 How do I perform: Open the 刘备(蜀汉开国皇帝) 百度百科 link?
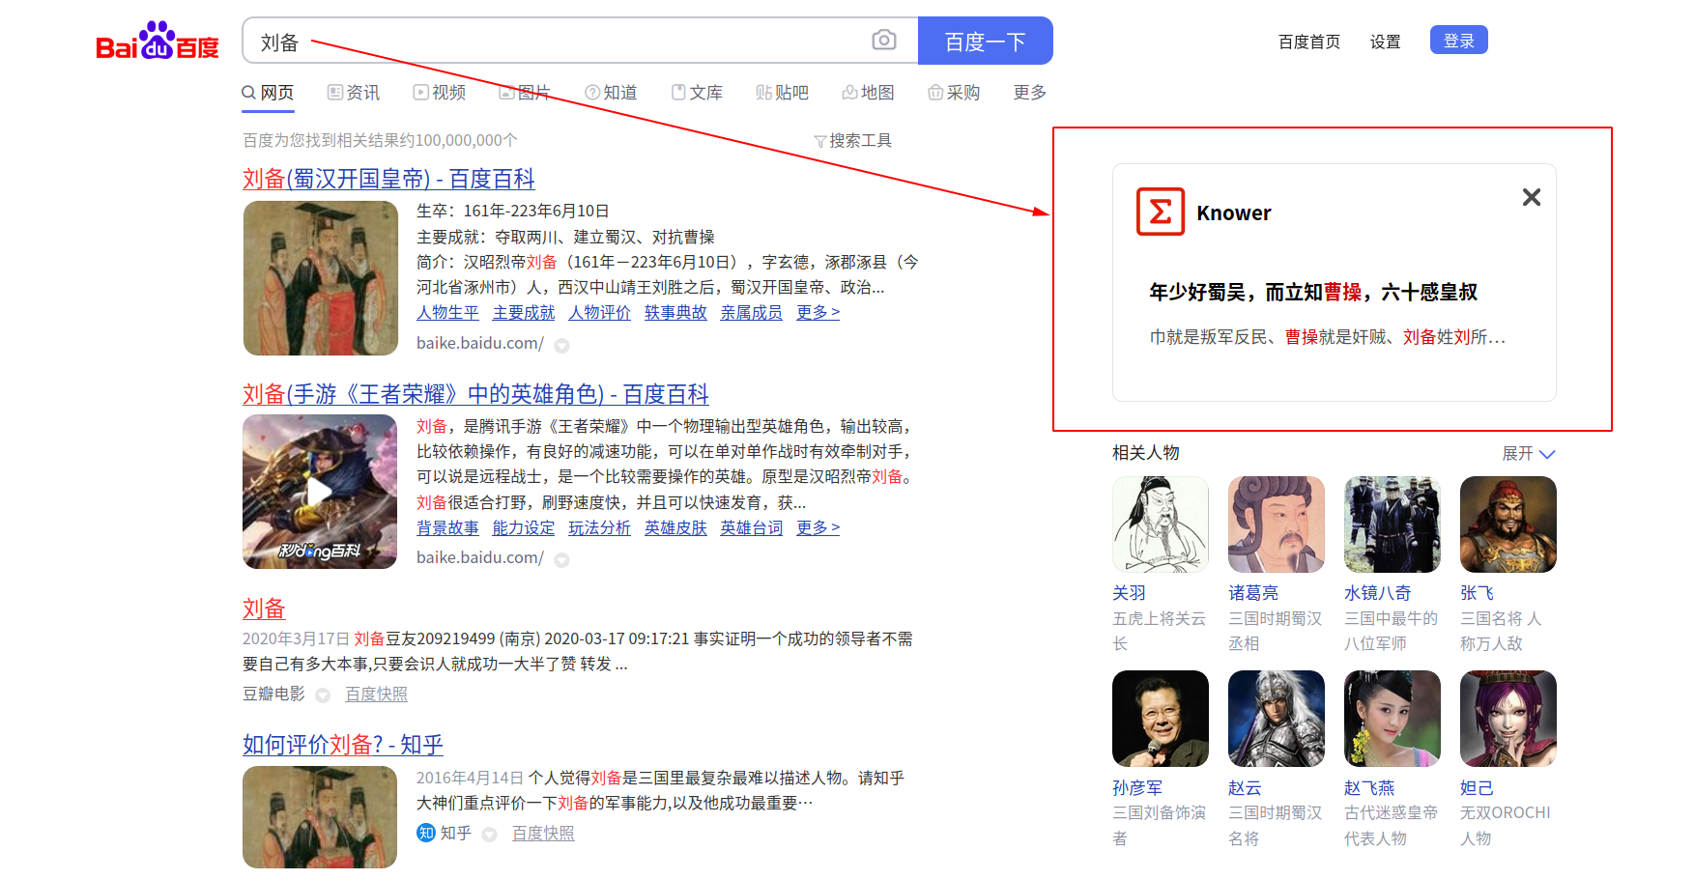click(388, 179)
